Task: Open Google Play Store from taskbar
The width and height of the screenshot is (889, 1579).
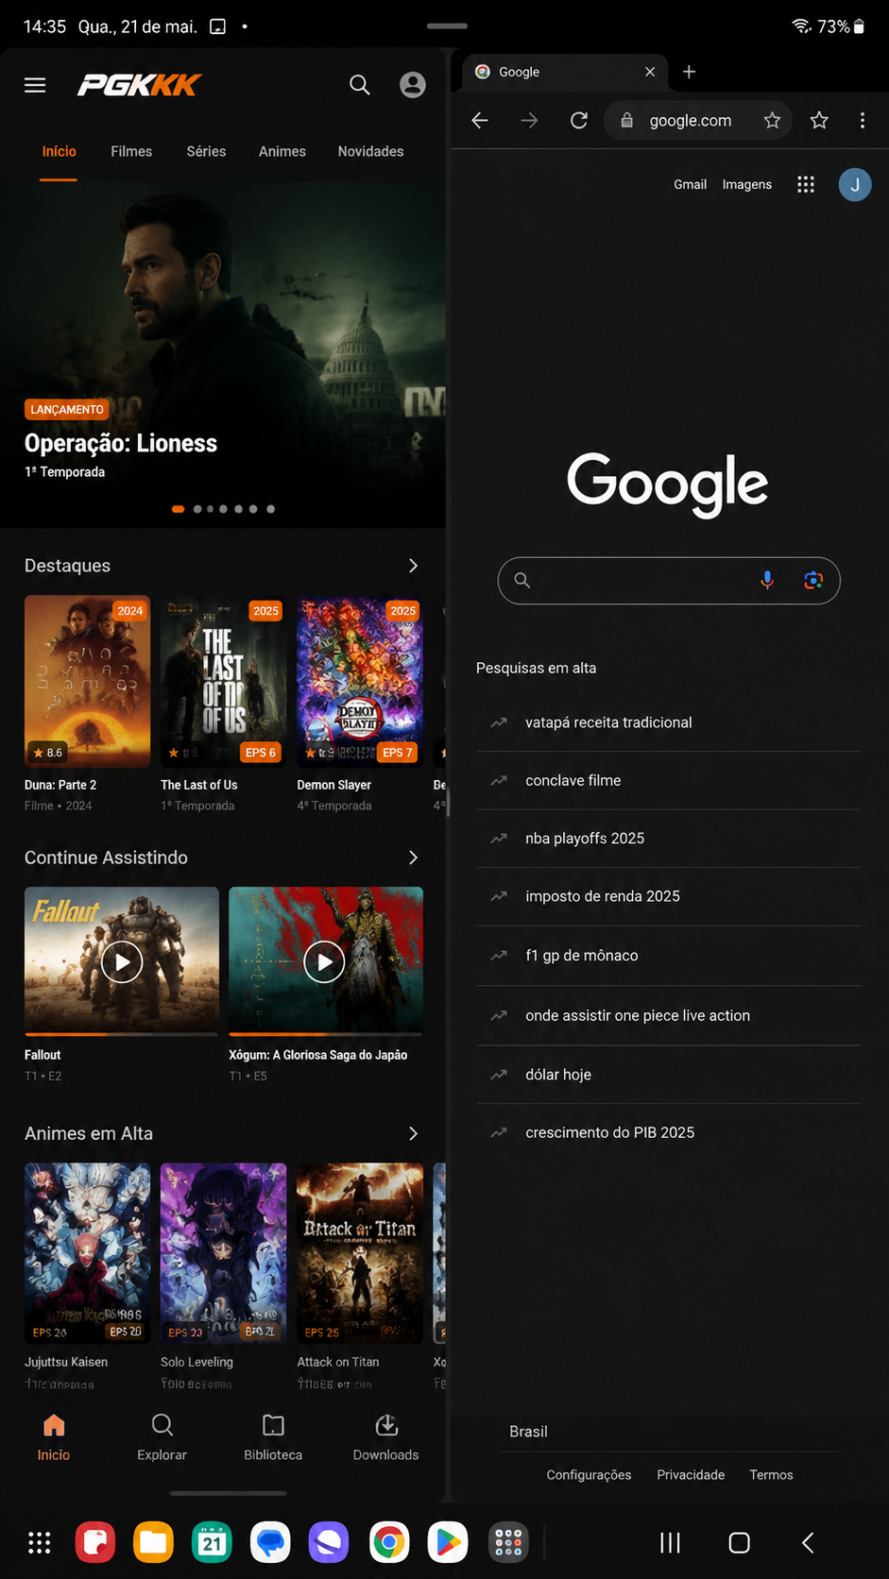Action: pyautogui.click(x=448, y=1543)
